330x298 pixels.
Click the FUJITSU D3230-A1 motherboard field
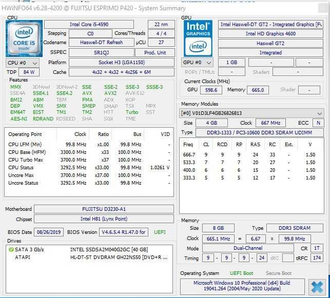tap(104, 209)
